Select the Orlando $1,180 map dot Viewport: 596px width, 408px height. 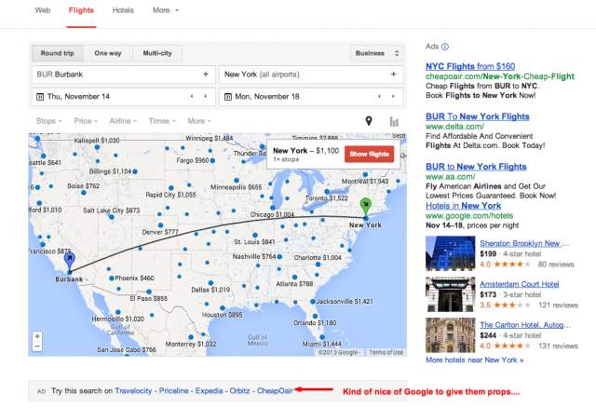pos(315,316)
